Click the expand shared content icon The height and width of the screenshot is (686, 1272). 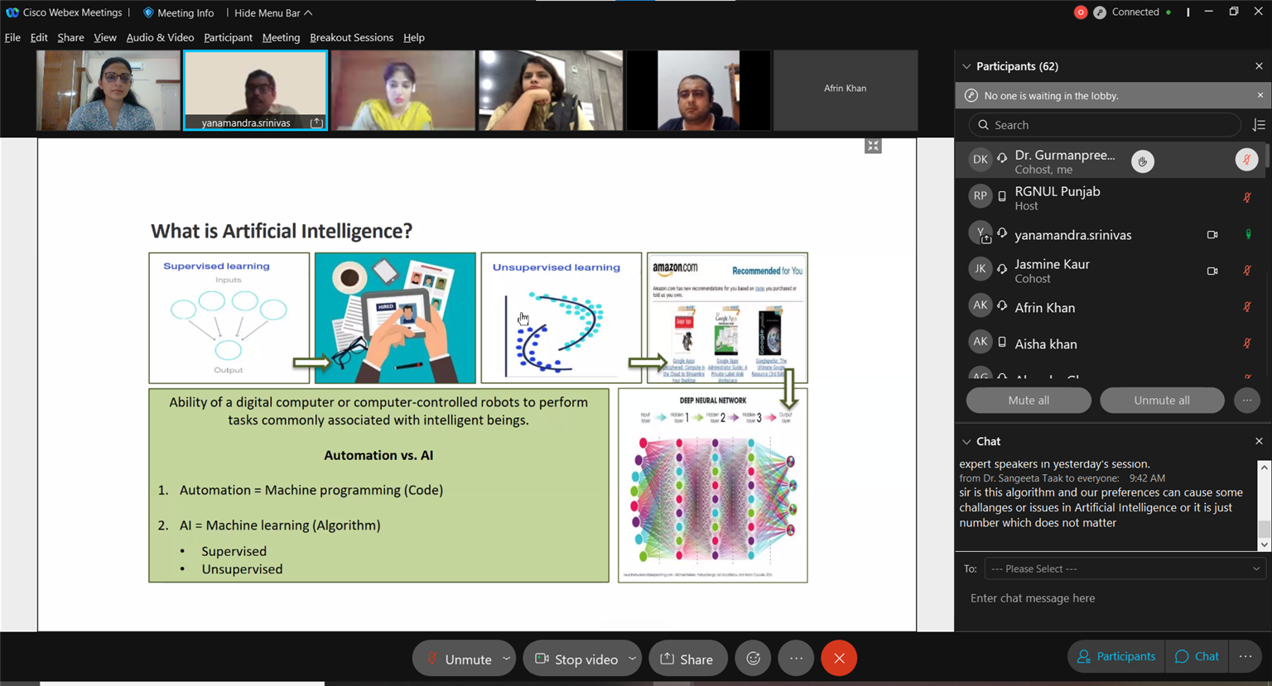coord(873,146)
